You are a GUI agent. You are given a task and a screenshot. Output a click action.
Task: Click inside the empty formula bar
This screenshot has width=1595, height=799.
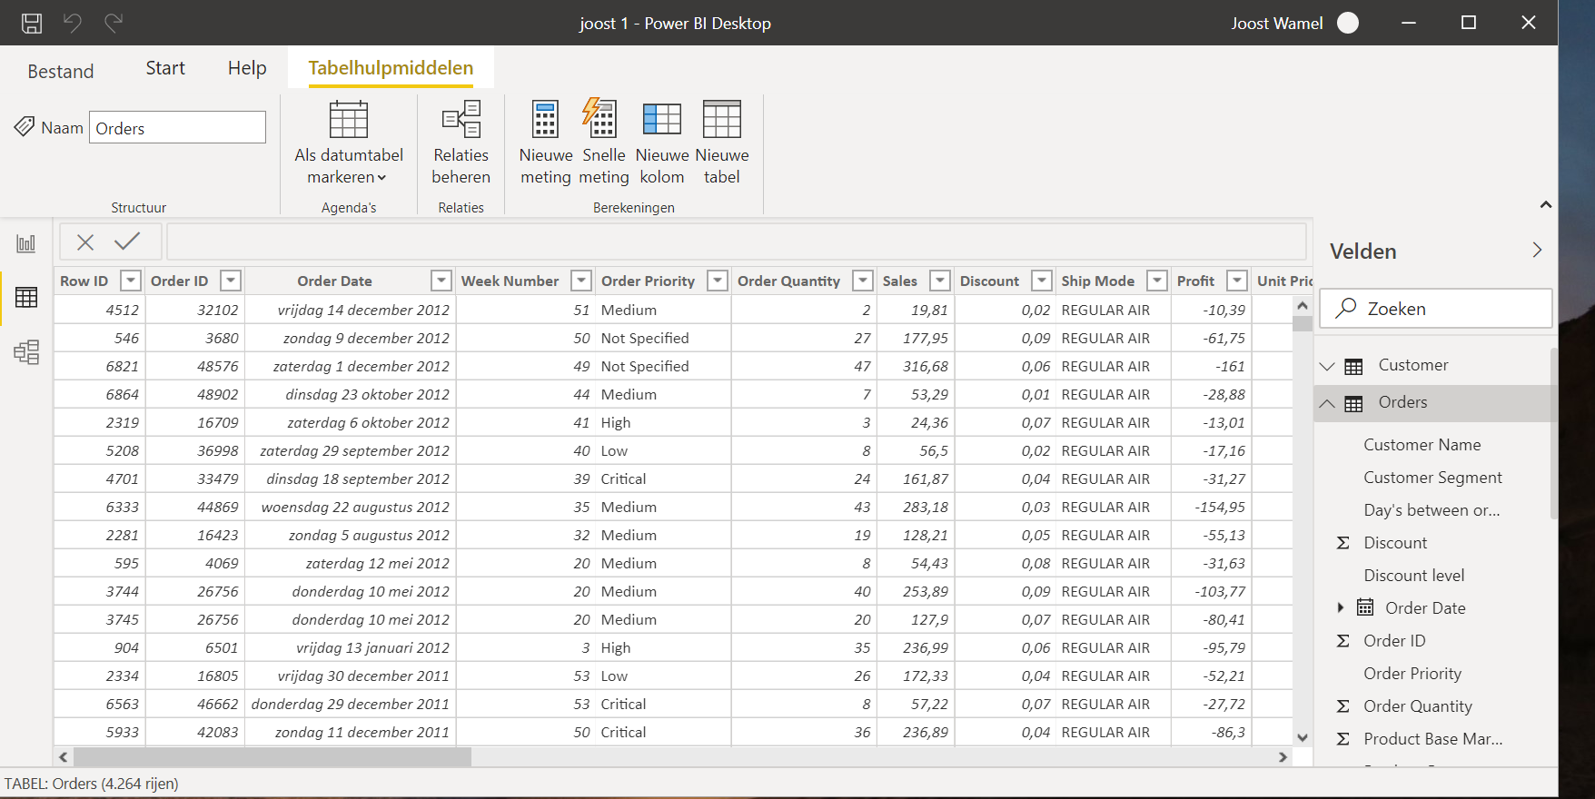pyautogui.click(x=737, y=242)
